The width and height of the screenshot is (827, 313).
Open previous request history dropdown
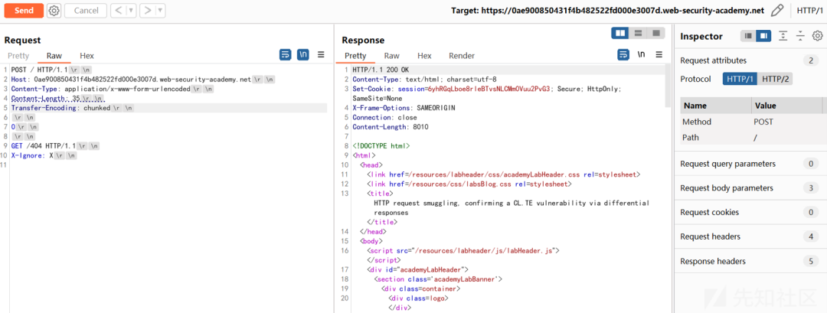click(x=132, y=10)
